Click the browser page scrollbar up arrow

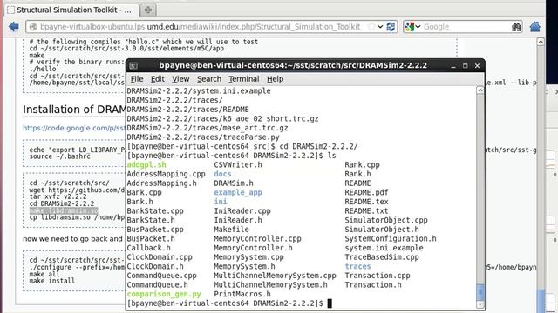(x=541, y=42)
